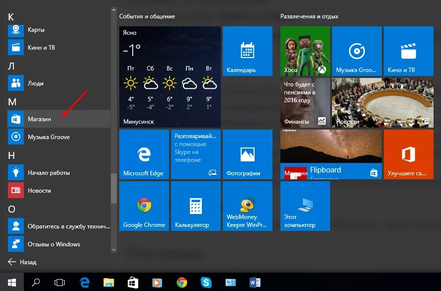Open Task View on the taskbar

(59, 282)
